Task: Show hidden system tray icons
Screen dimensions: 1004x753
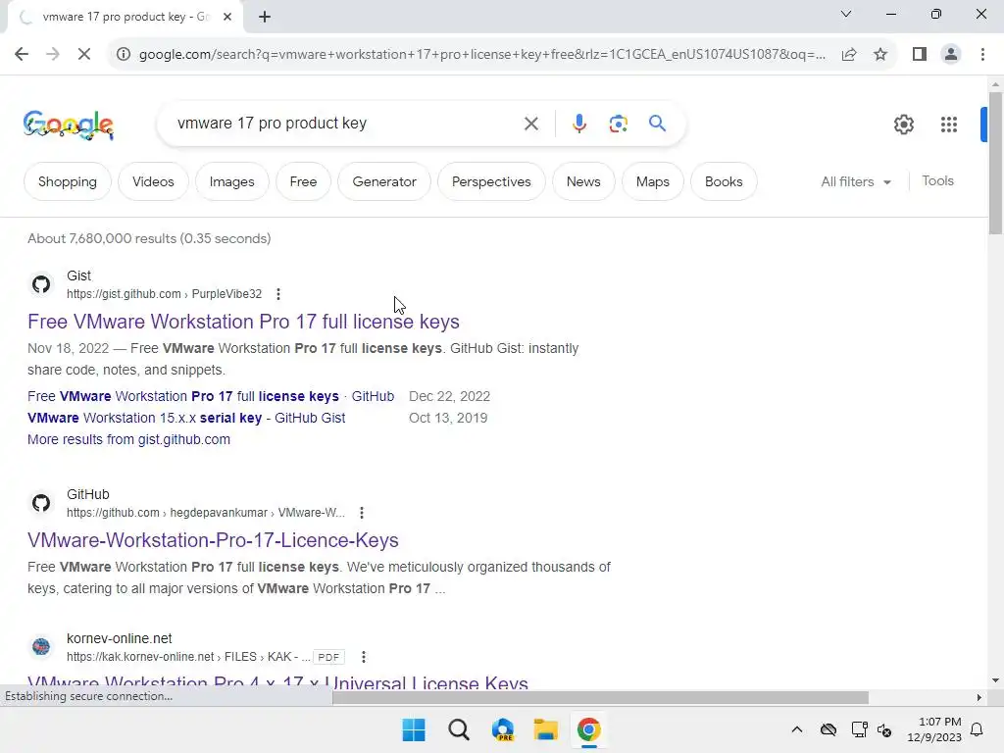Action: [x=796, y=729]
